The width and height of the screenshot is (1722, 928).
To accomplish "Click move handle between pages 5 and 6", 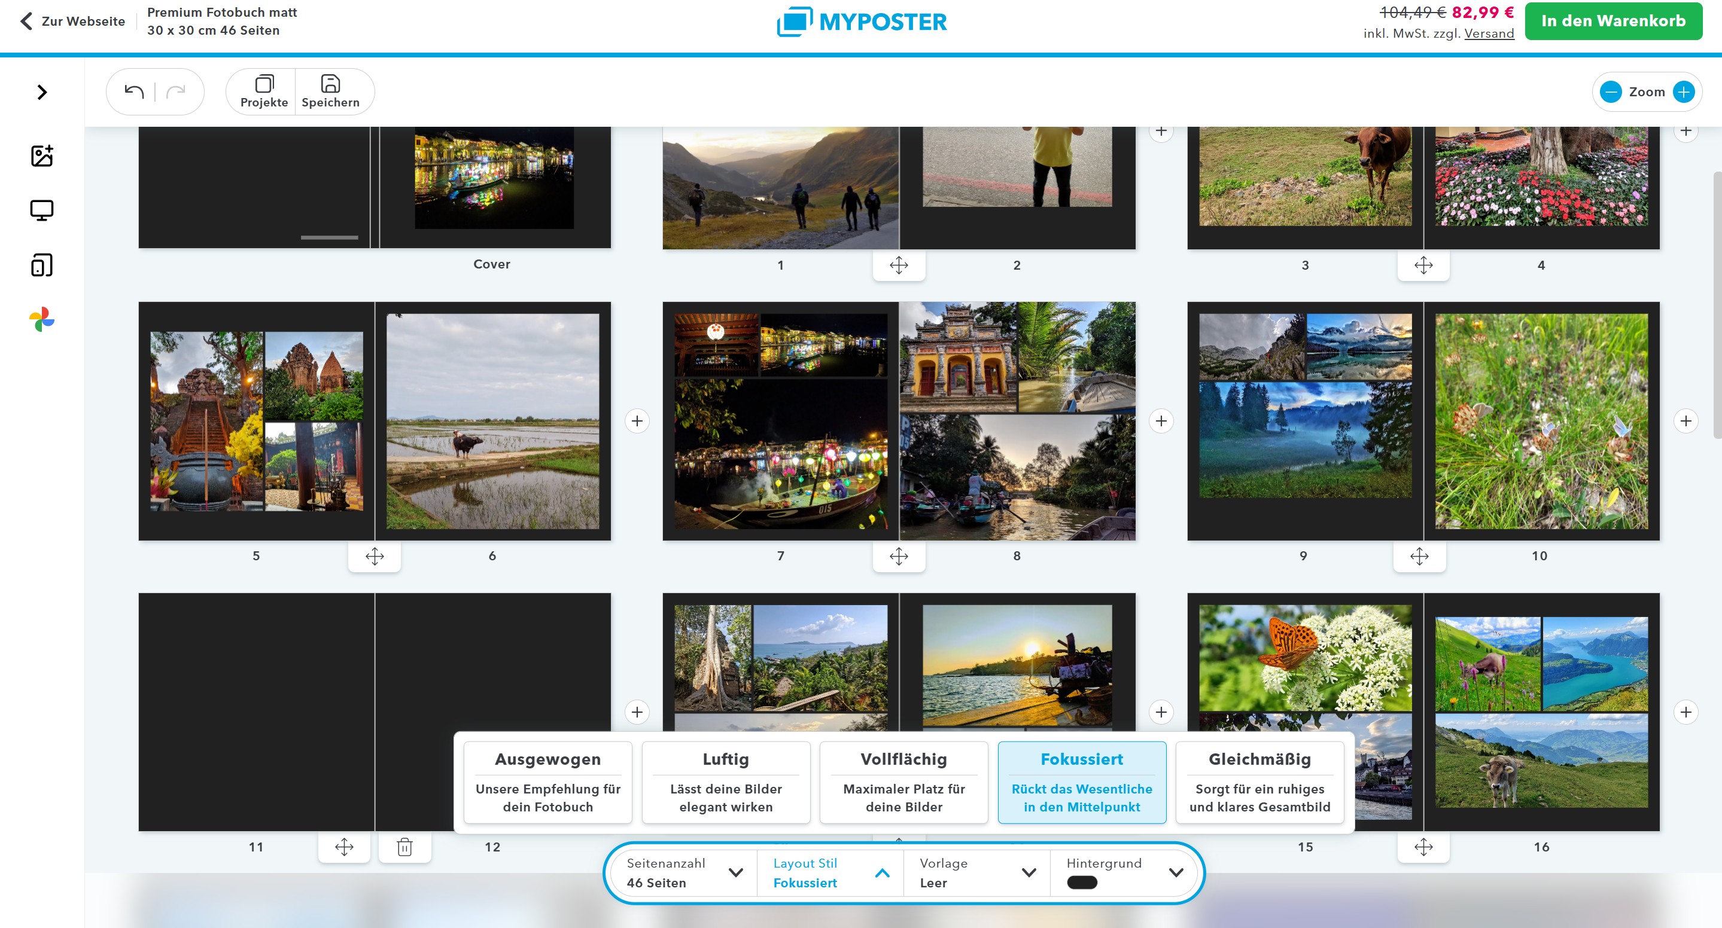I will pos(375,556).
